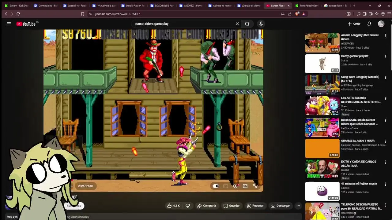Image resolution: width=392 pixels, height=220 pixels.
Task: Toggle subtitles button in the player
Action: pos(226,186)
